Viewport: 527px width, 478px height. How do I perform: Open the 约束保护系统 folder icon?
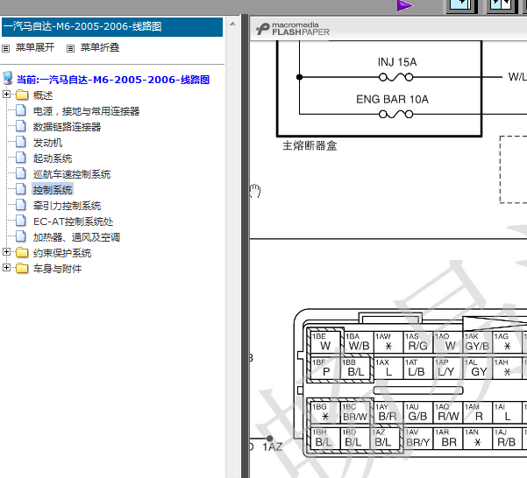click(x=22, y=253)
